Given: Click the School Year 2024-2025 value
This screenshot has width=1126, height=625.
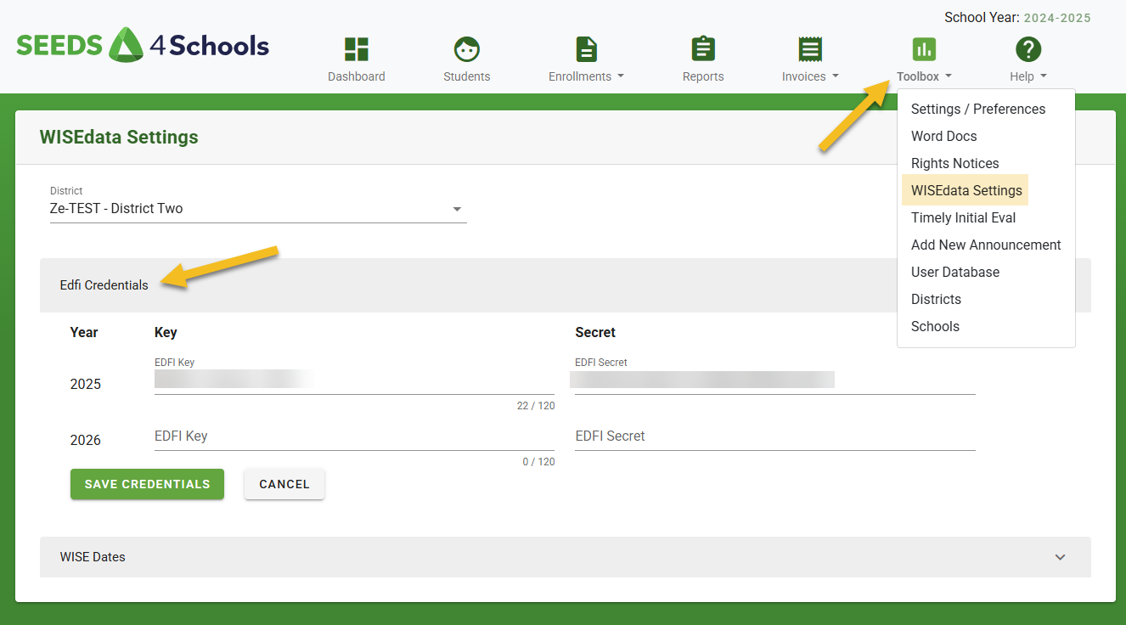Looking at the screenshot, I should click(x=1057, y=18).
